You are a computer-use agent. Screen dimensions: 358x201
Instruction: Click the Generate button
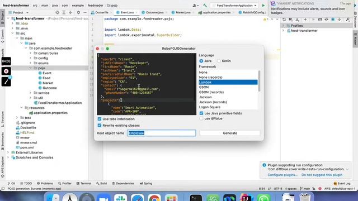tap(230, 133)
